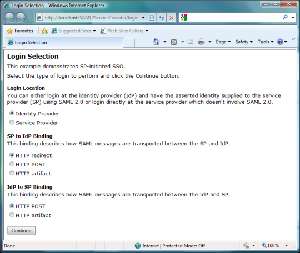Open the Favorites center button
The height and width of the screenshot is (253, 300).
20,31
